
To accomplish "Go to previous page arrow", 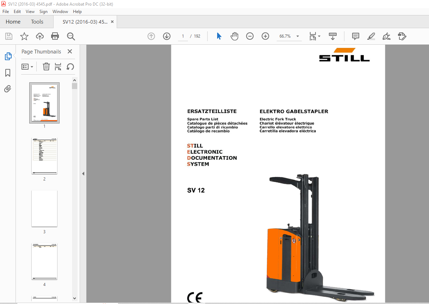I will pyautogui.click(x=151, y=36).
